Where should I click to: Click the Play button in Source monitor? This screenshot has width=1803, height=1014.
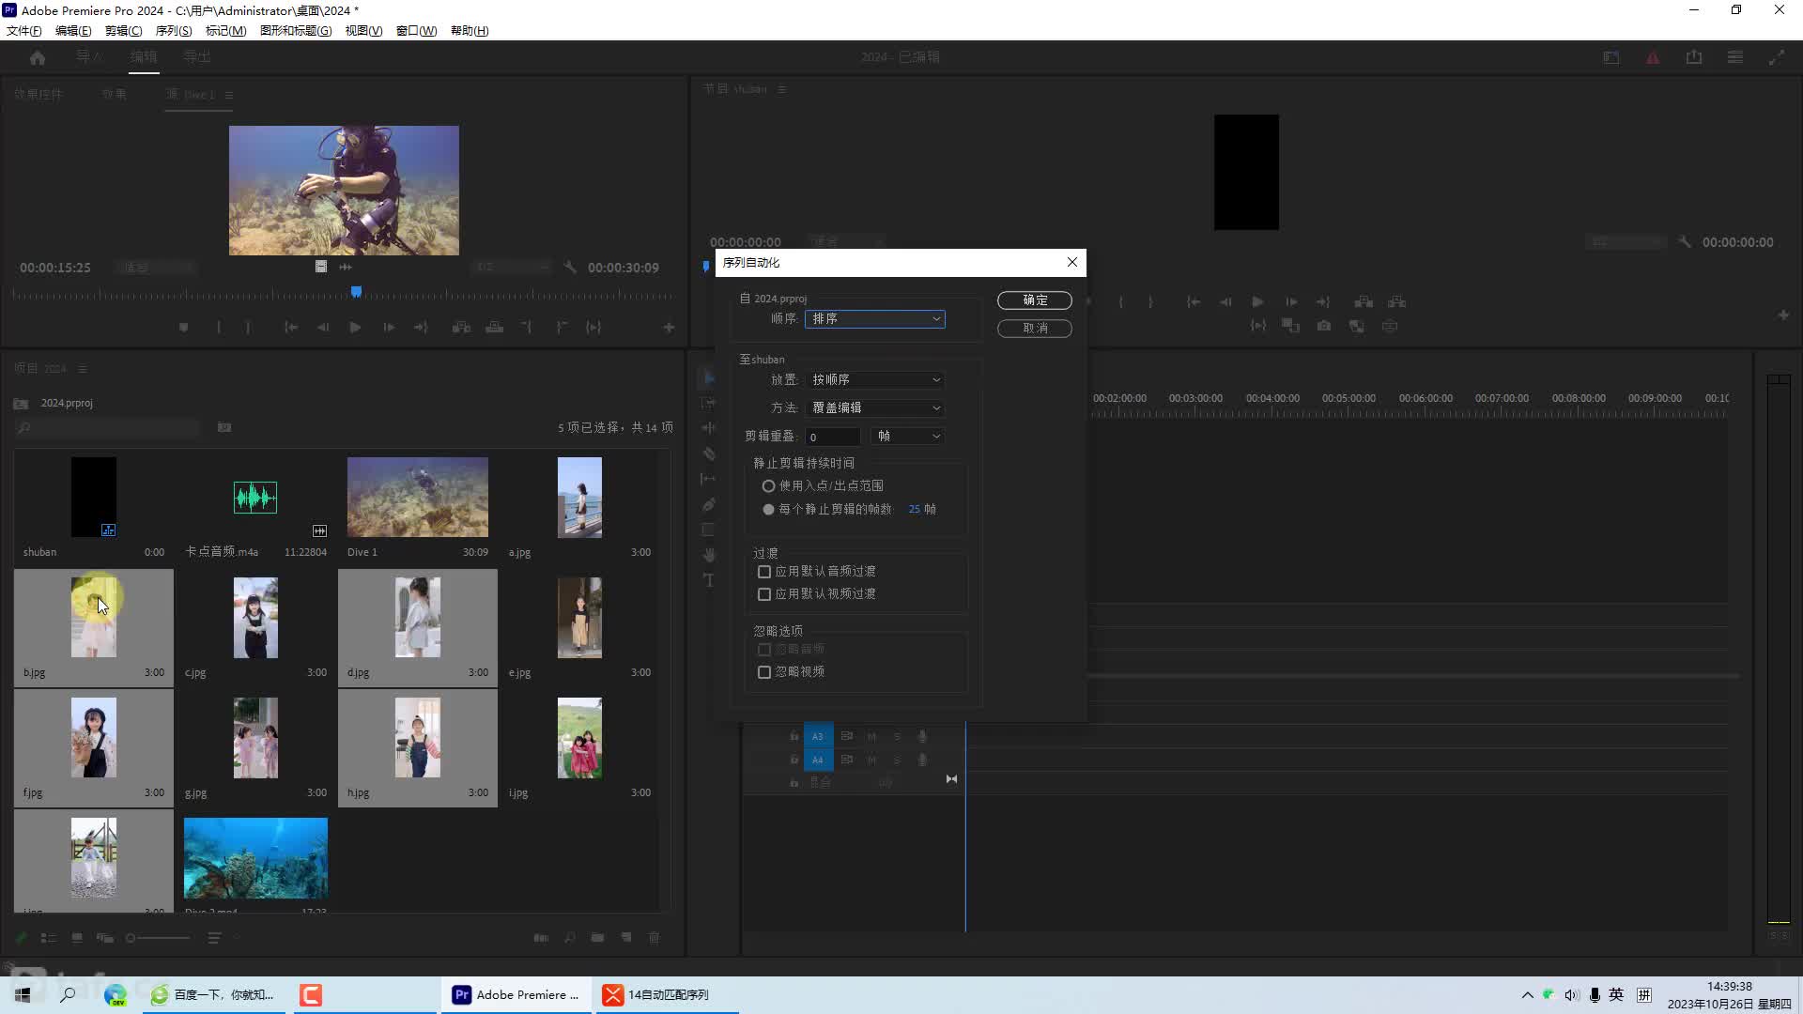tap(355, 328)
